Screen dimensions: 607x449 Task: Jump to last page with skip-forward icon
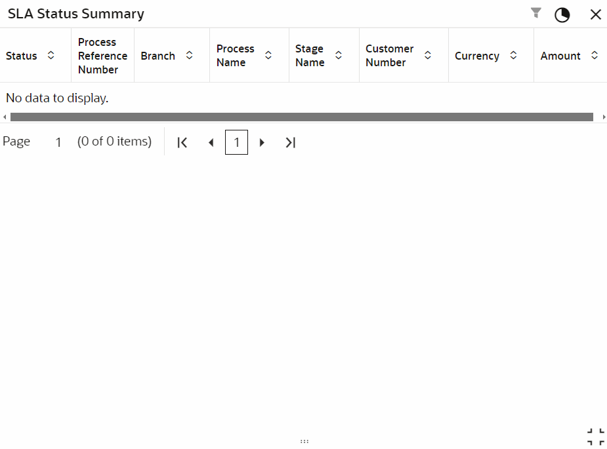[x=290, y=142]
